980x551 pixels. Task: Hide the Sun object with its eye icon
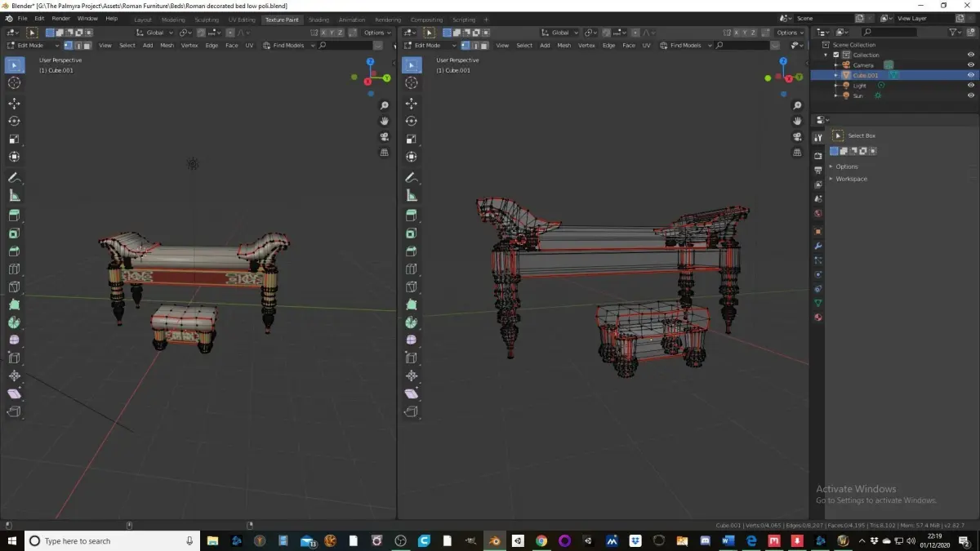click(971, 96)
